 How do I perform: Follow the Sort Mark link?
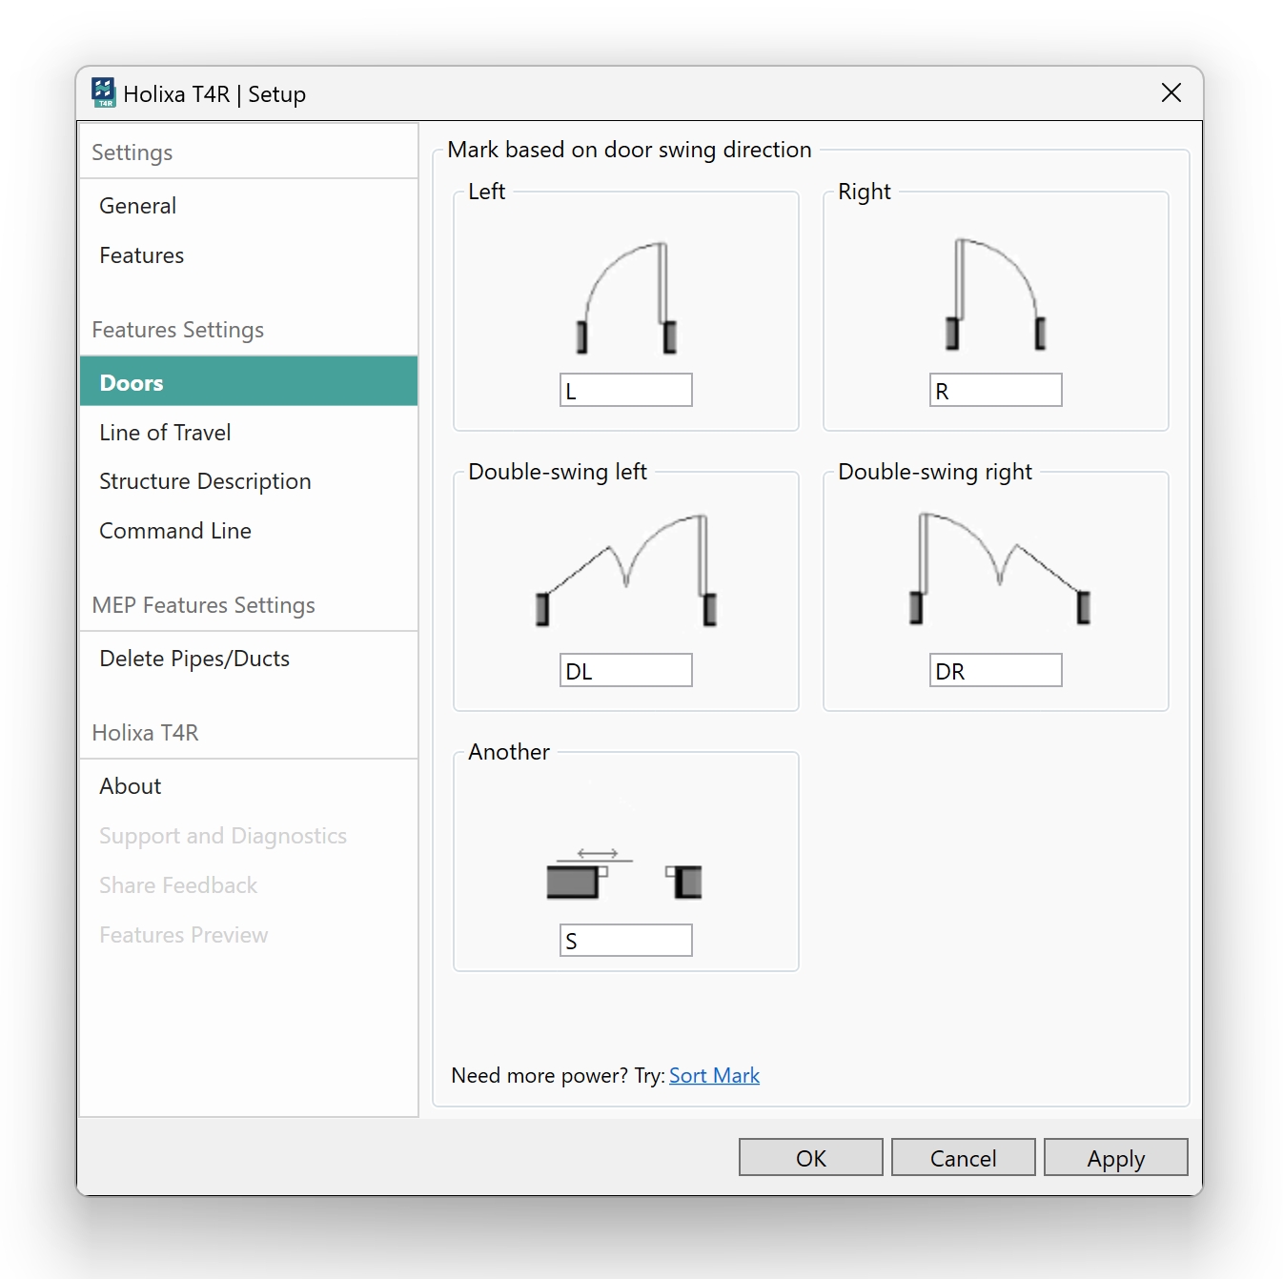click(x=714, y=1076)
